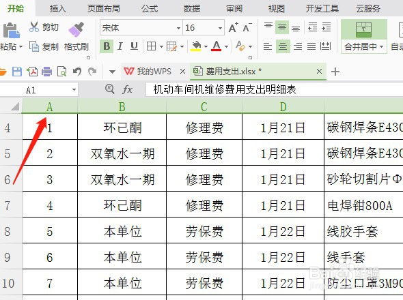Select column B header

point(122,106)
